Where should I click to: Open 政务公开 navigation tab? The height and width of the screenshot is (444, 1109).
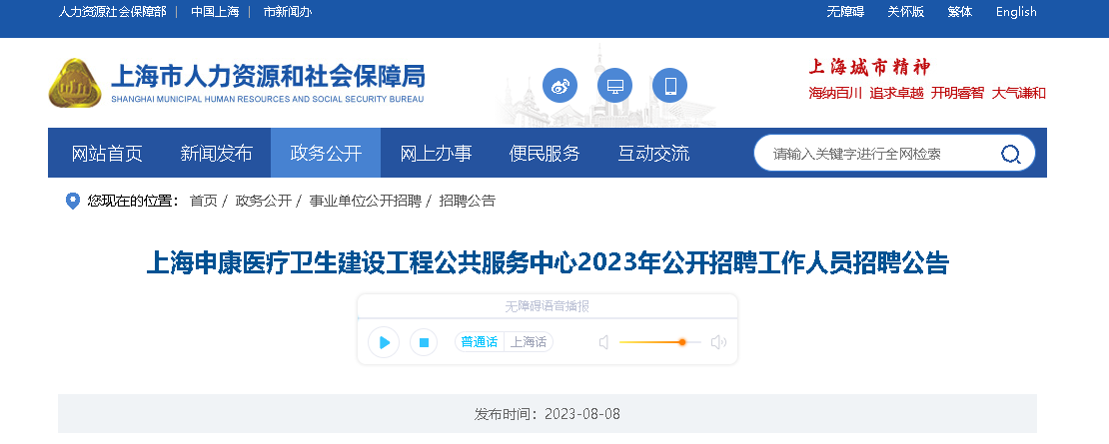click(326, 154)
